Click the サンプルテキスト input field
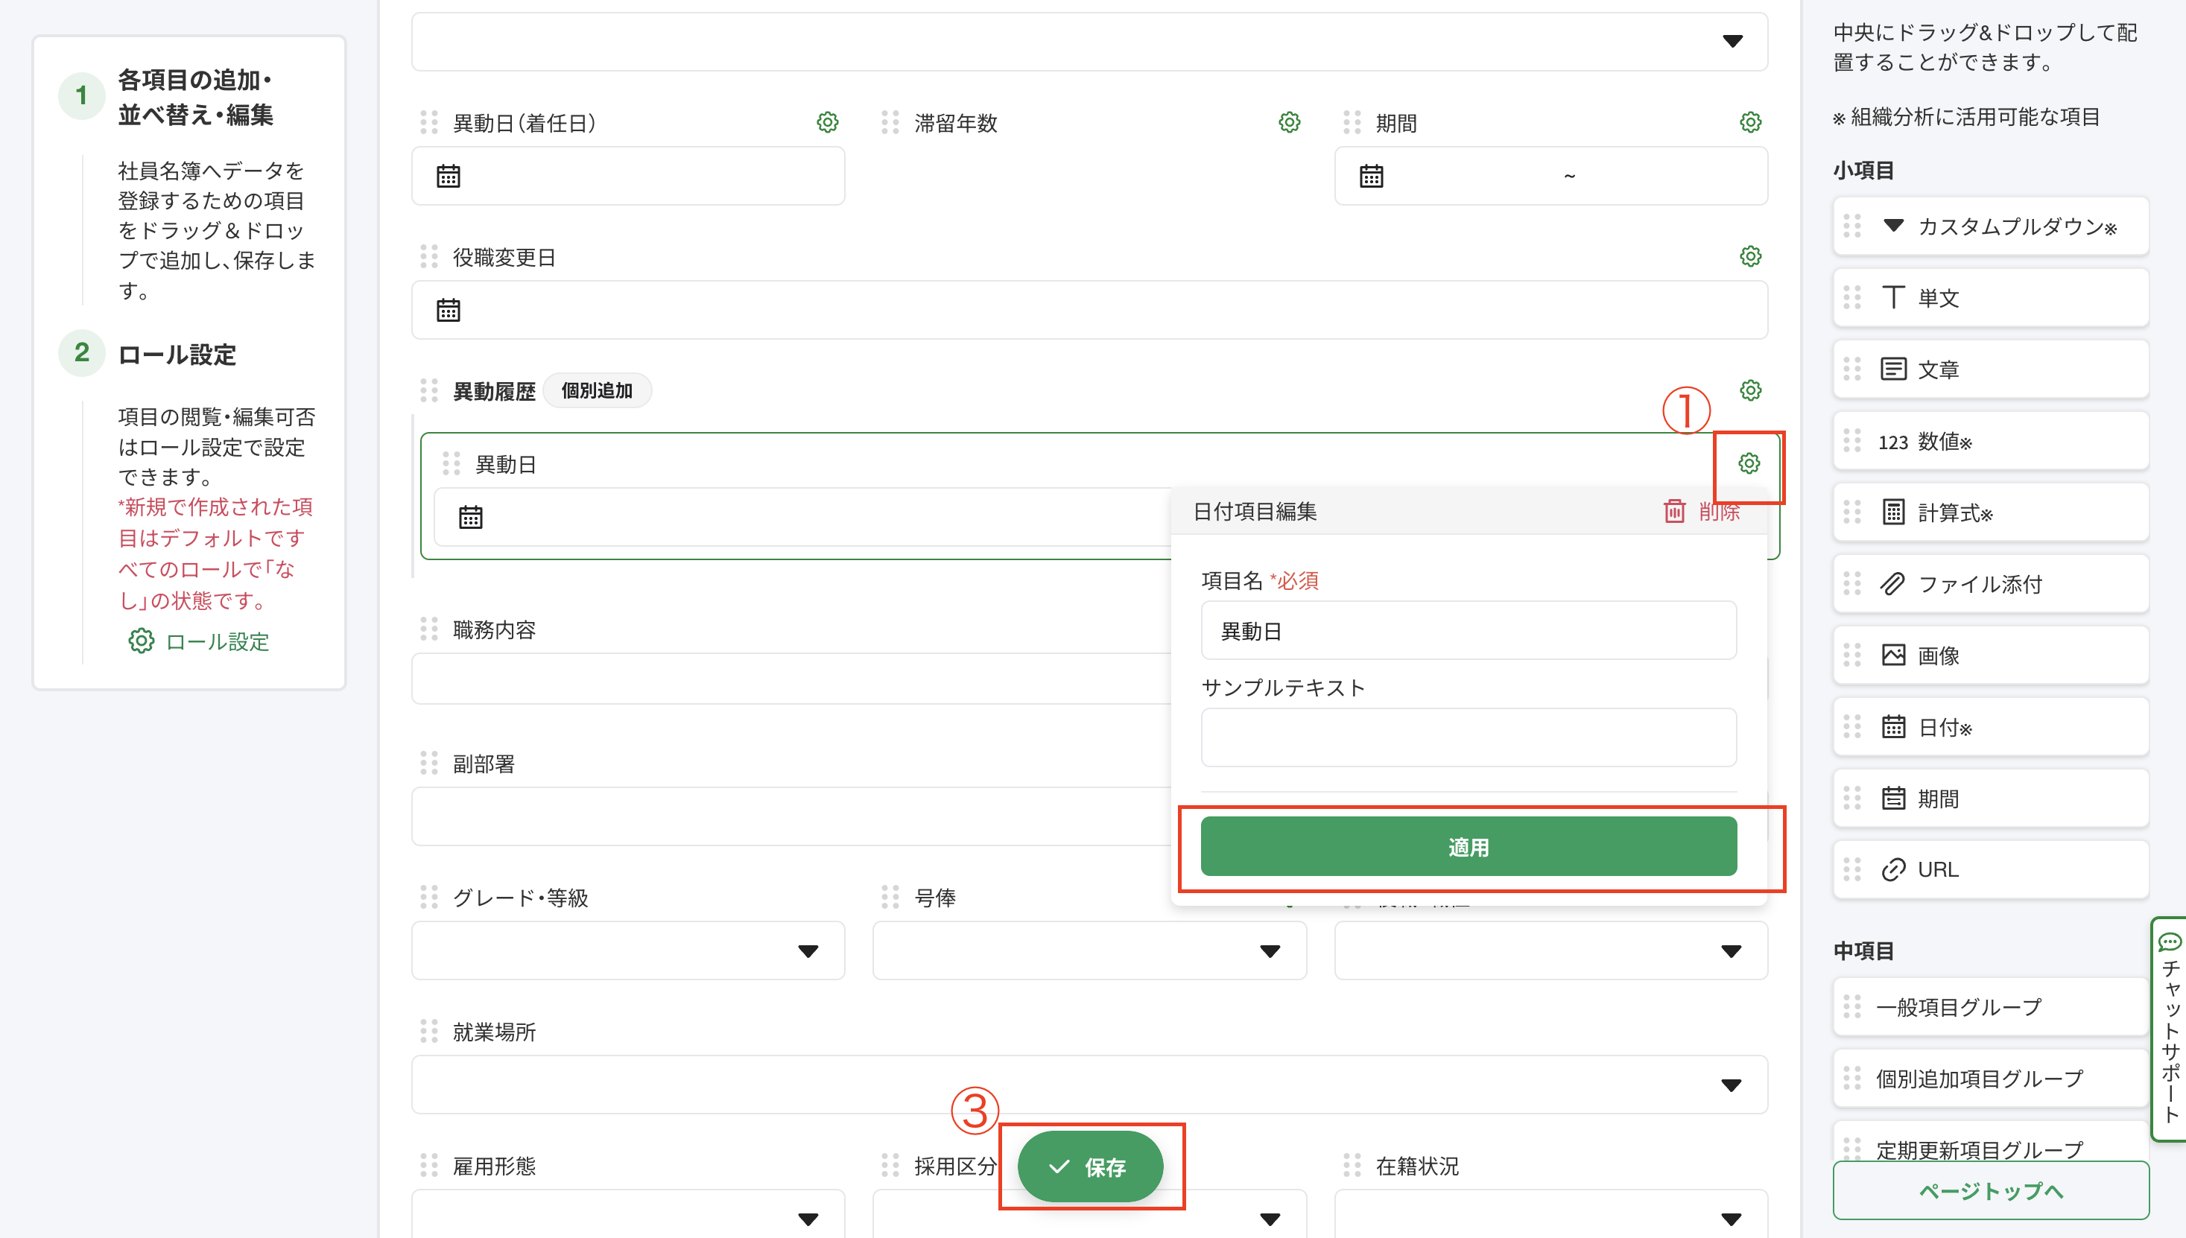Screen dimensions: 2186x1238 click(x=1469, y=737)
